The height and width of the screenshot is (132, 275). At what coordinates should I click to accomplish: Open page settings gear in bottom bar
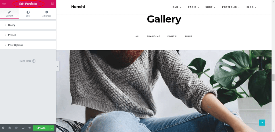(3, 128)
